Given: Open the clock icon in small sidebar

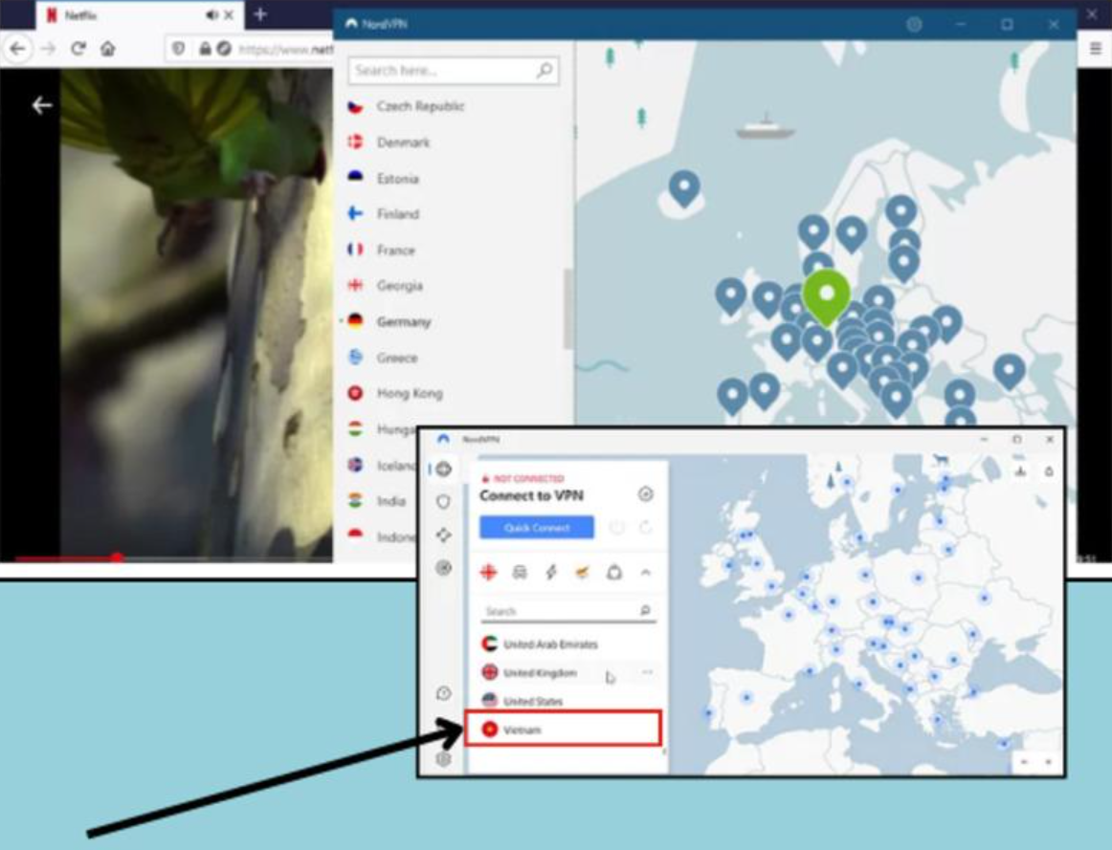Looking at the screenshot, I should click(x=443, y=693).
